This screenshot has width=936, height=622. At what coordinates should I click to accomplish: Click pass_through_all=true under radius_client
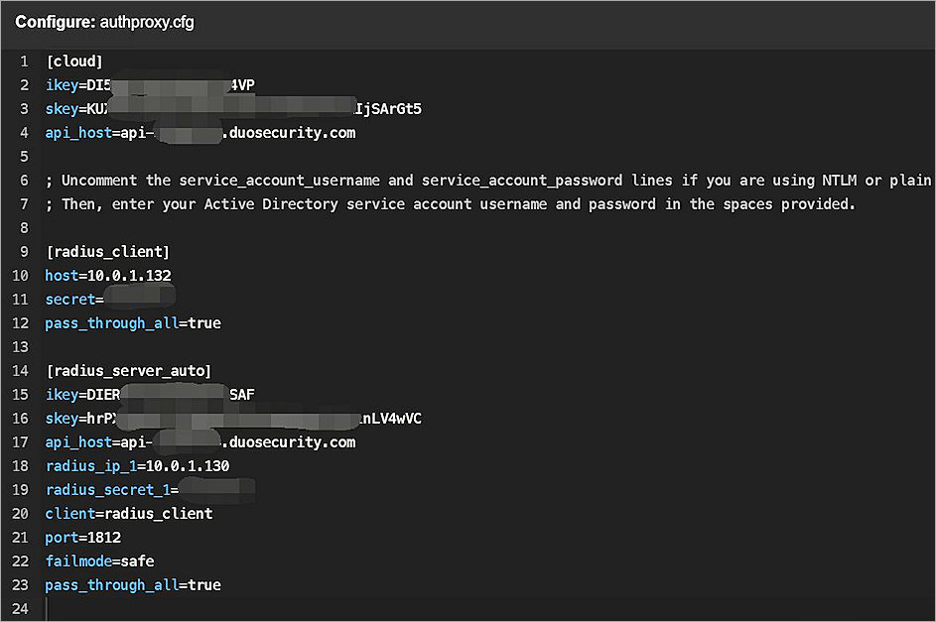(133, 323)
